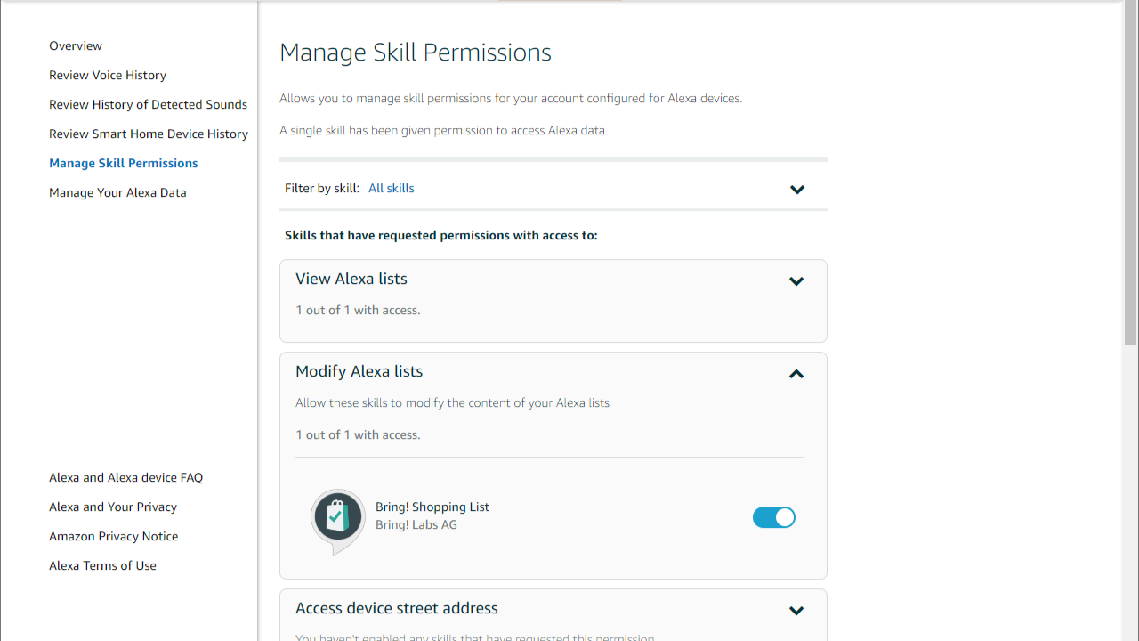Expand the Access device street address chevron
The width and height of the screenshot is (1139, 641).
[x=796, y=611]
